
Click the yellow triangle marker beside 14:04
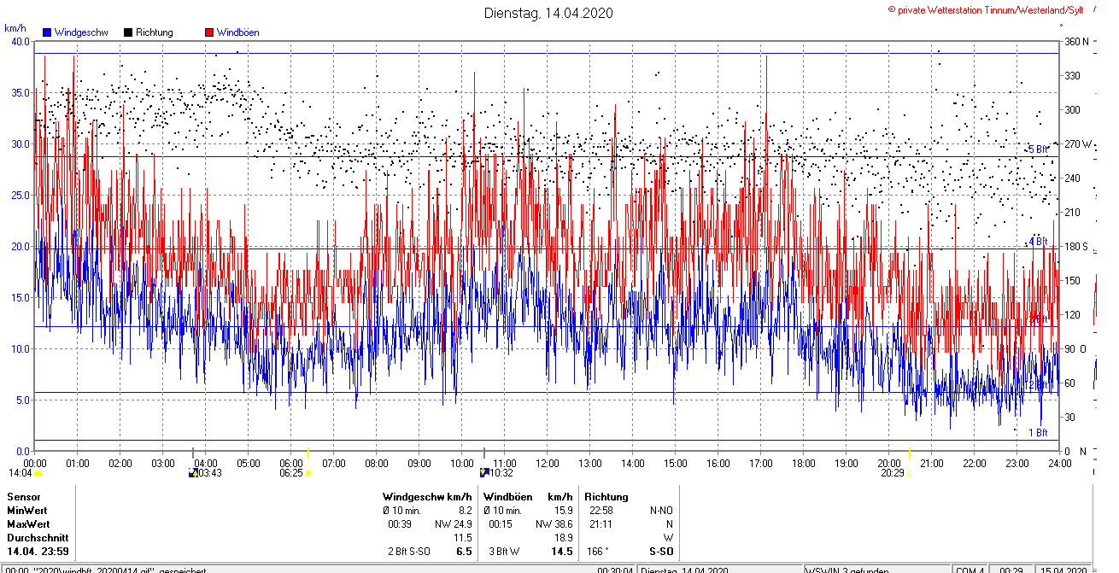pyautogui.click(x=38, y=472)
